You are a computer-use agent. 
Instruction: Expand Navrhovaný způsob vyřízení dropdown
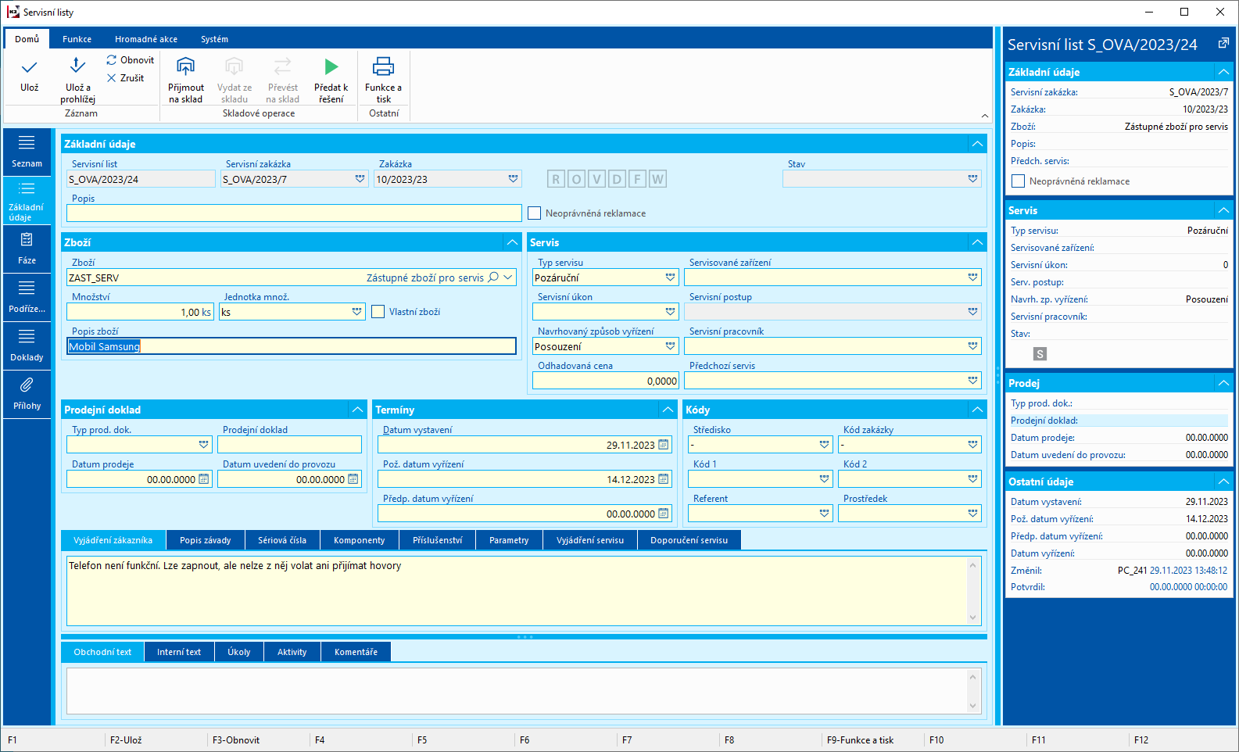pos(670,346)
